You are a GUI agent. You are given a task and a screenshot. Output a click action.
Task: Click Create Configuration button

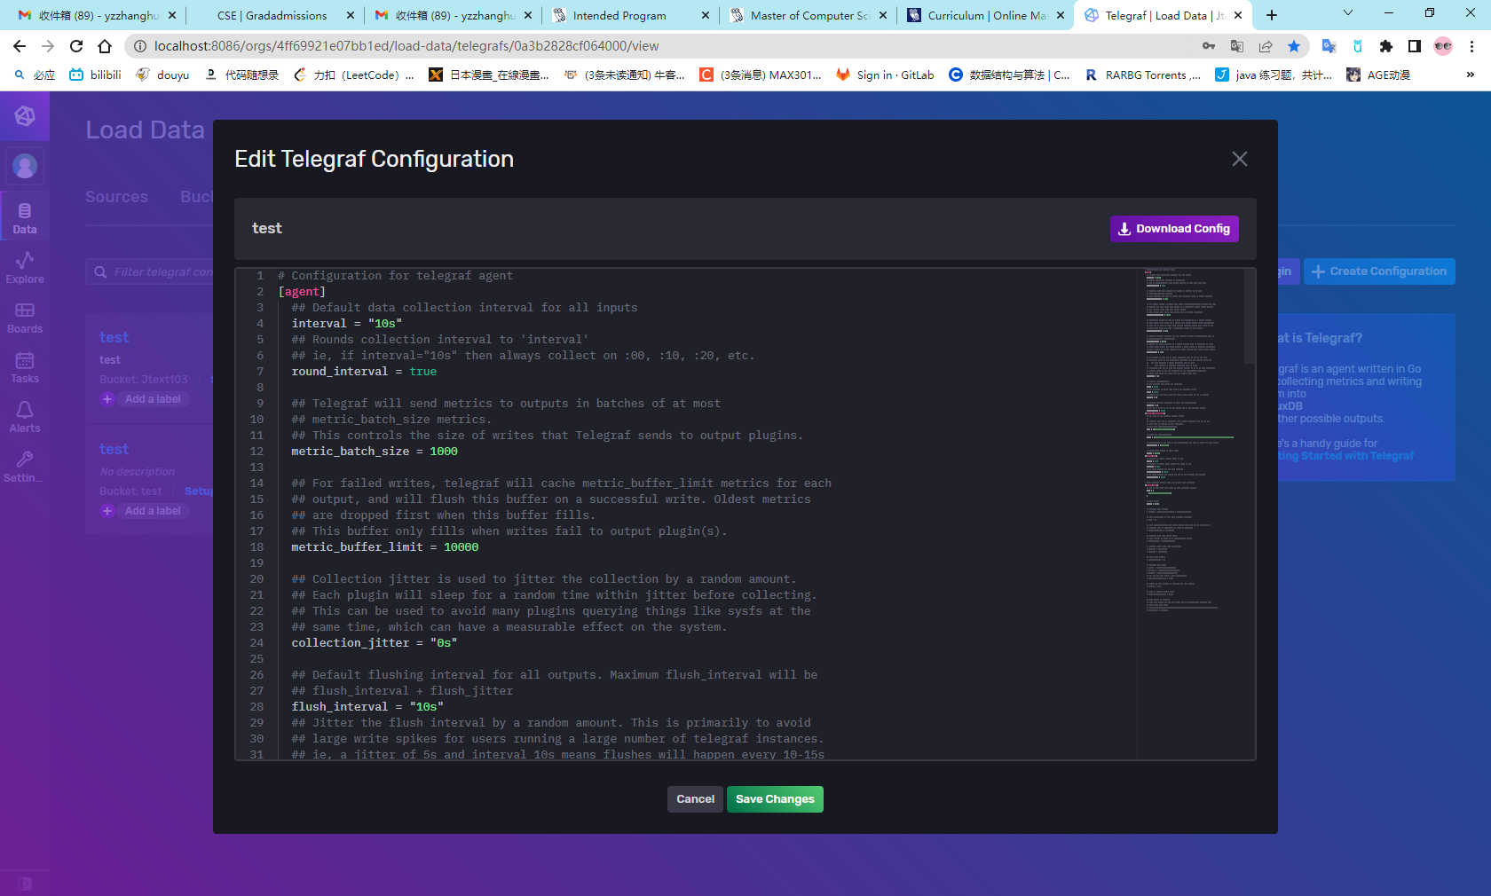(x=1379, y=271)
